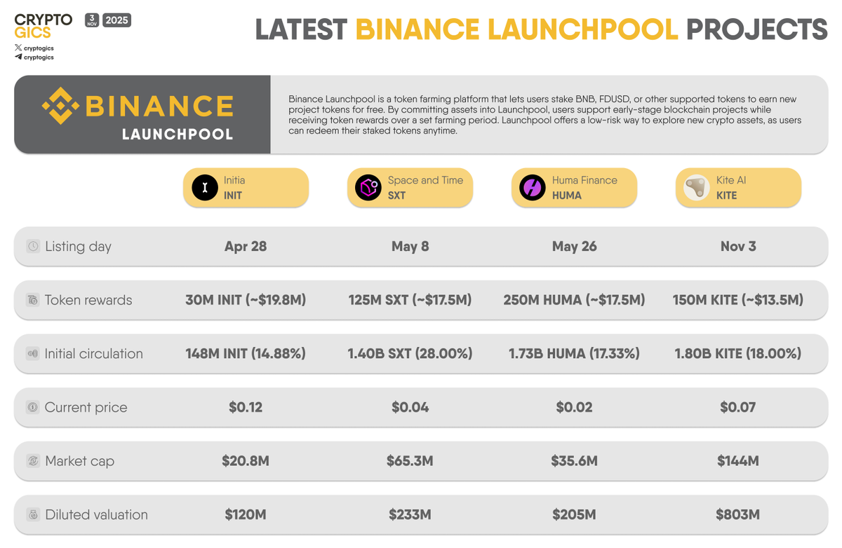Click the Telegram icon for cryptogics
842x548 pixels.
pos(18,57)
